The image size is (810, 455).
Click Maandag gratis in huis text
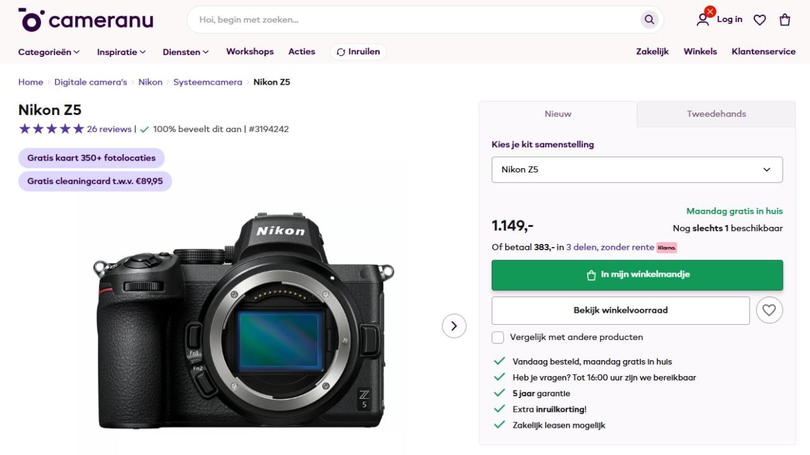(735, 211)
